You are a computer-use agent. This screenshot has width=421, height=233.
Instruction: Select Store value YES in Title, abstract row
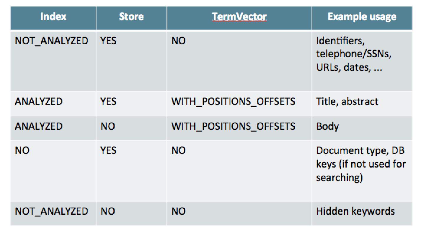click(108, 101)
